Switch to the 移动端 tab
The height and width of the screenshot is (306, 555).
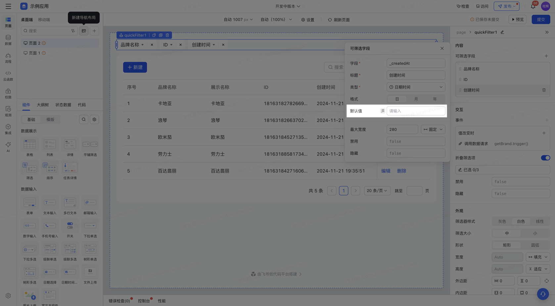44,20
